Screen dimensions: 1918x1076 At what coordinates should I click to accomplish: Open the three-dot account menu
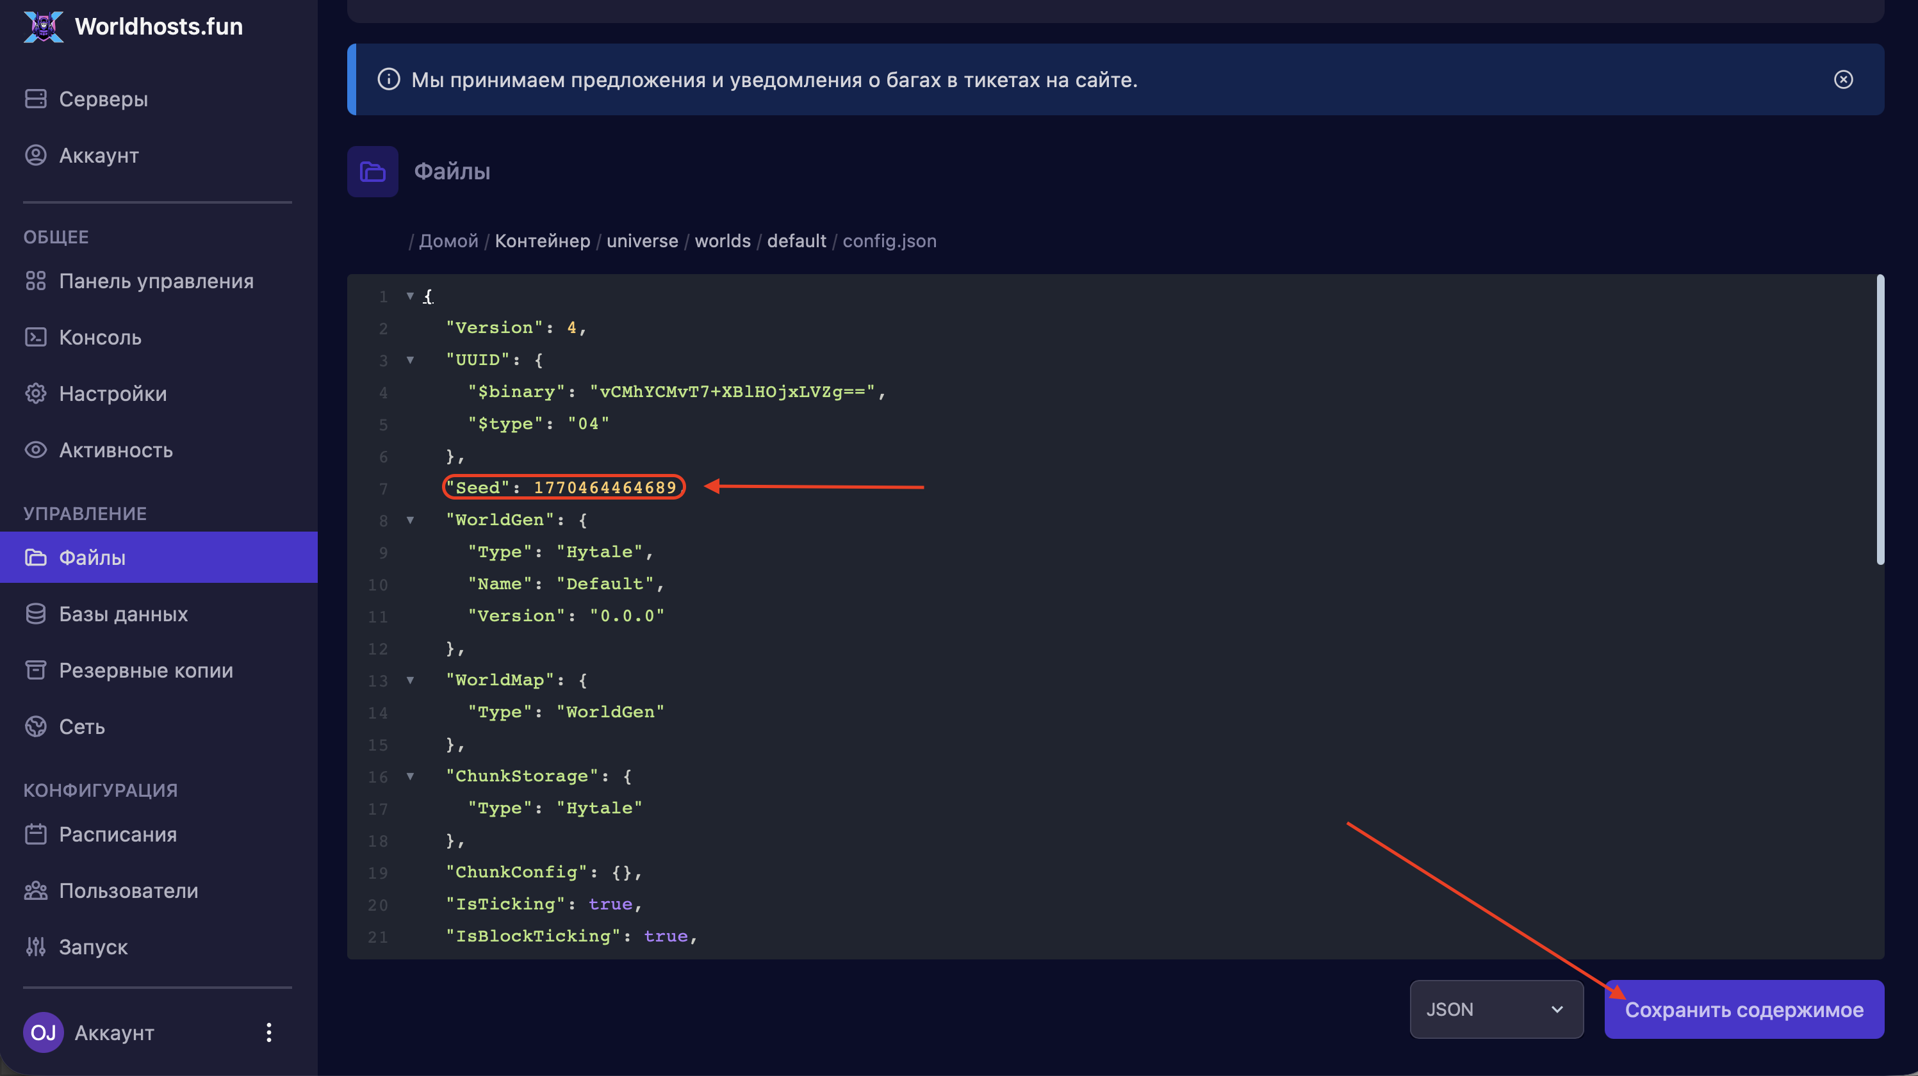269,1032
